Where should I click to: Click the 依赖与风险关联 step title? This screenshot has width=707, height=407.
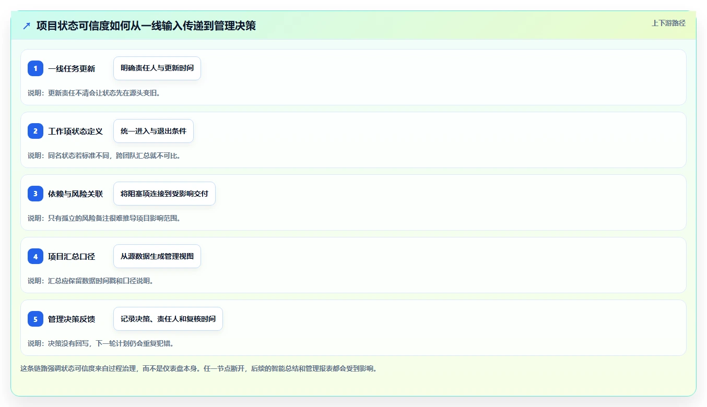[x=75, y=194]
